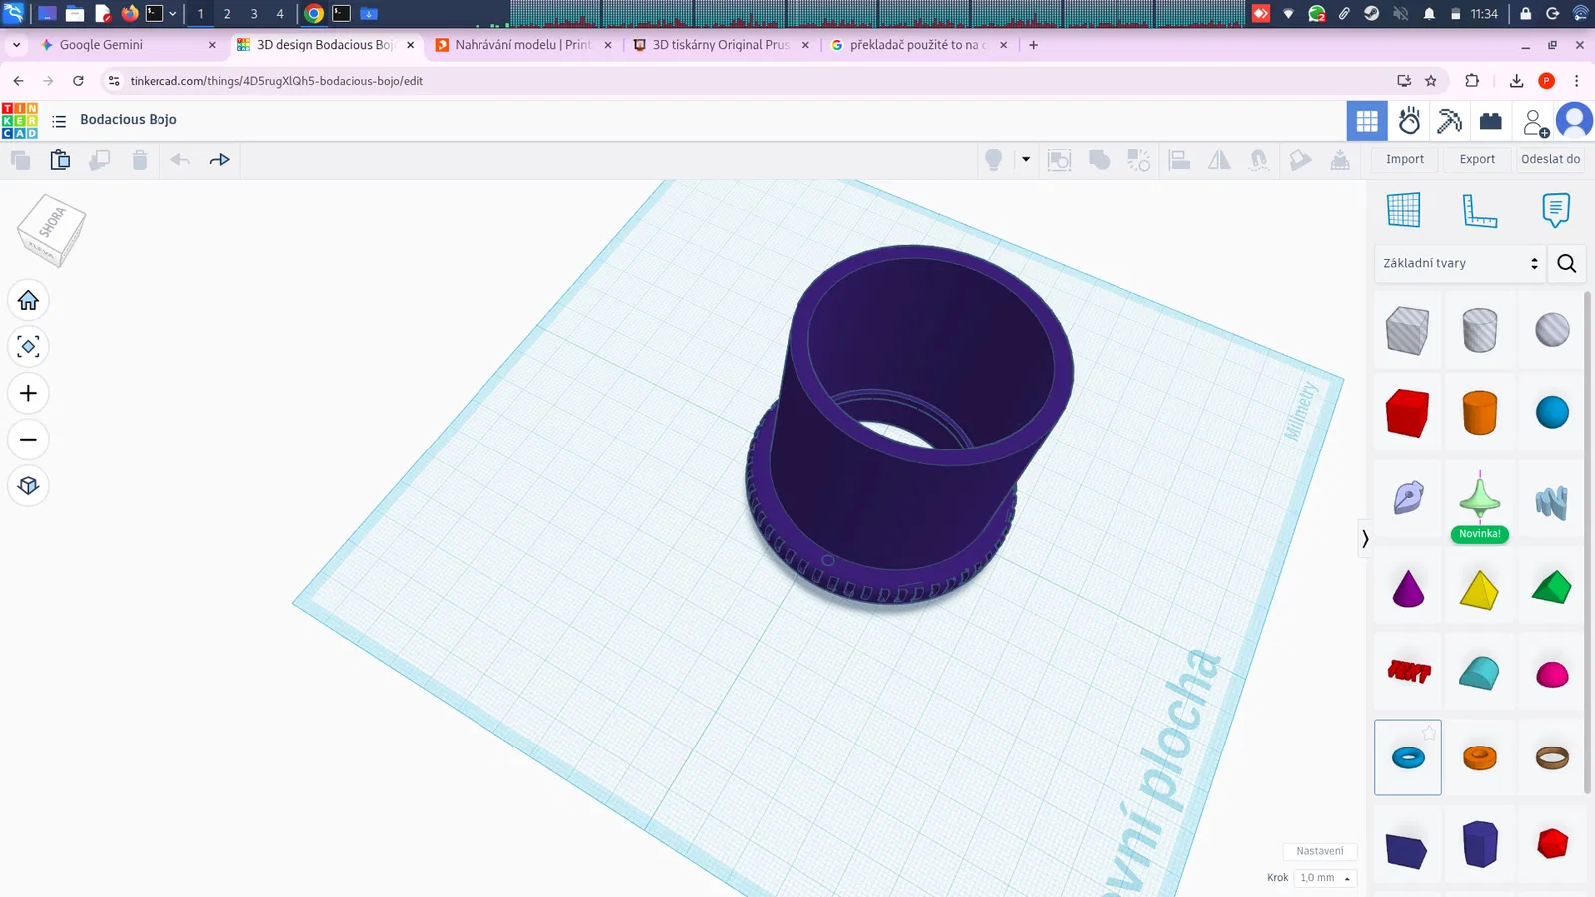
Task: Pick the orange torus shape
Action: [x=1480, y=757]
